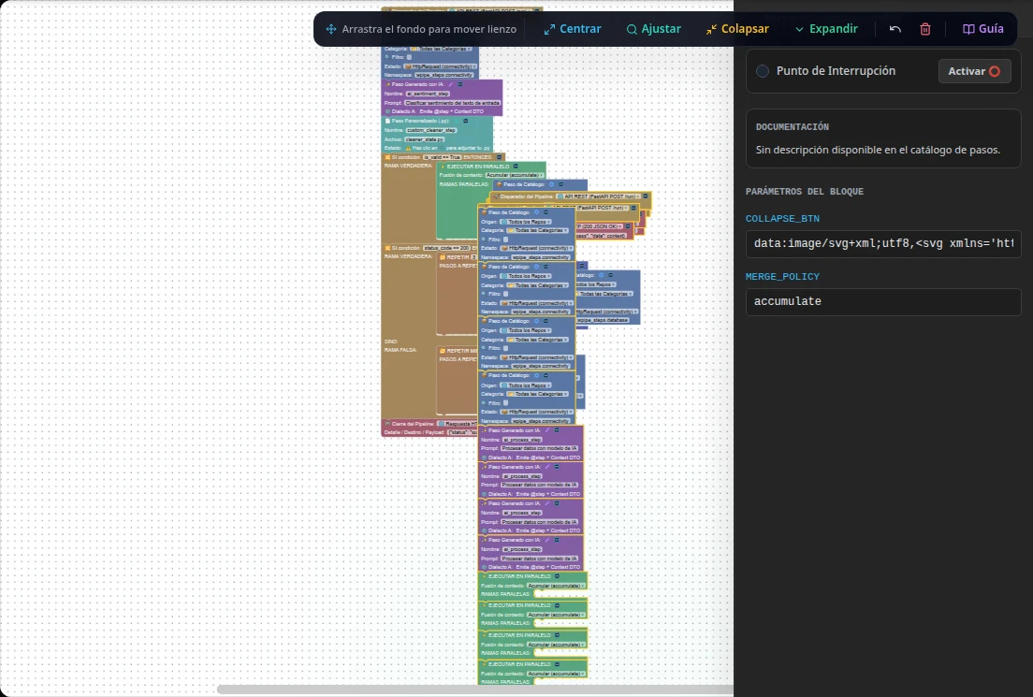This screenshot has width=1033, height=697.
Task: Click the 'Arrastra el fondo para mover lienzo' label
Action: [x=429, y=29]
